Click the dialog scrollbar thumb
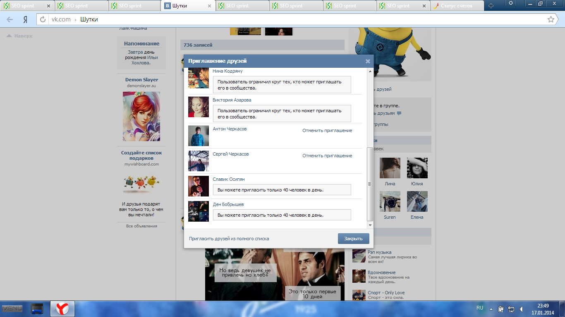 (370, 184)
